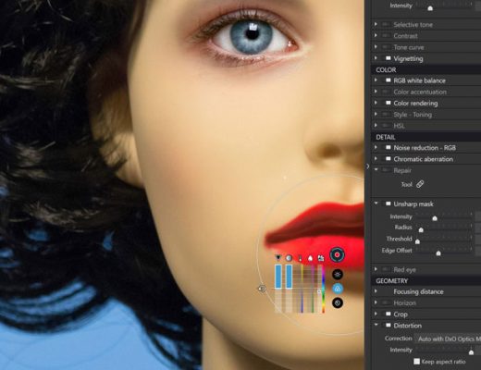Click the eye icon beside the equalizer
The width and height of the screenshot is (481, 370).
pyautogui.click(x=262, y=289)
